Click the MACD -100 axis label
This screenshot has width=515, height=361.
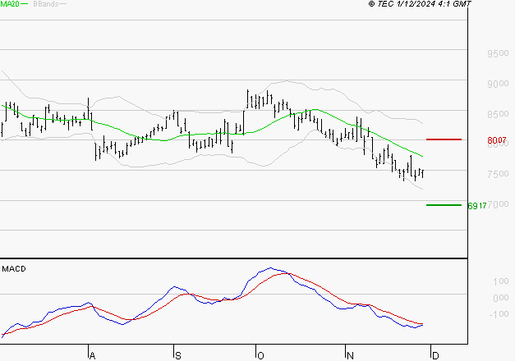(499, 314)
